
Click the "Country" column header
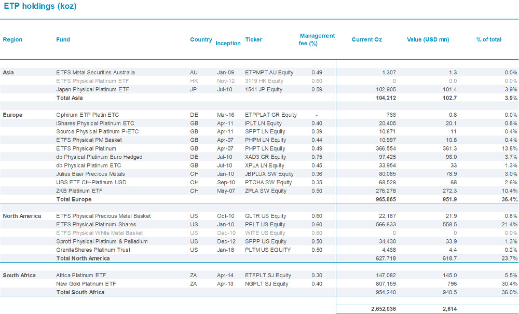[x=201, y=40]
